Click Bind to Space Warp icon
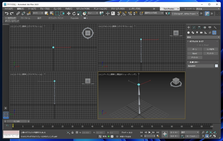 (x=29, y=13)
